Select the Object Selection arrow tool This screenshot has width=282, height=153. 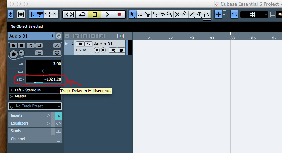coord(133,14)
